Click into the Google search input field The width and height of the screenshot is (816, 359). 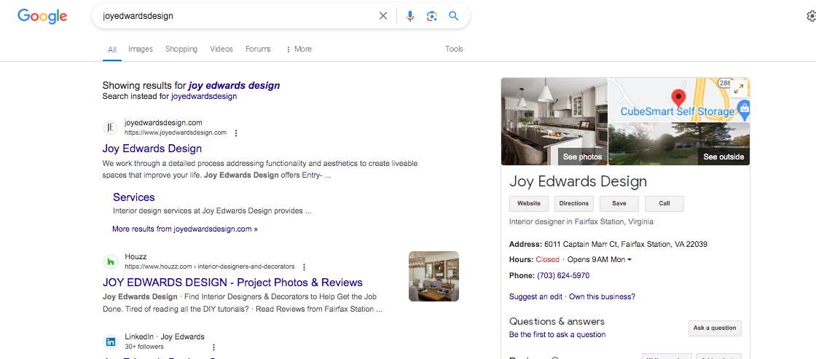pos(233,16)
